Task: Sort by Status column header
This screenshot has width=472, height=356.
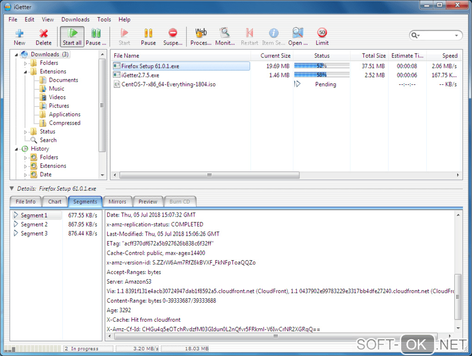Action: click(322, 56)
